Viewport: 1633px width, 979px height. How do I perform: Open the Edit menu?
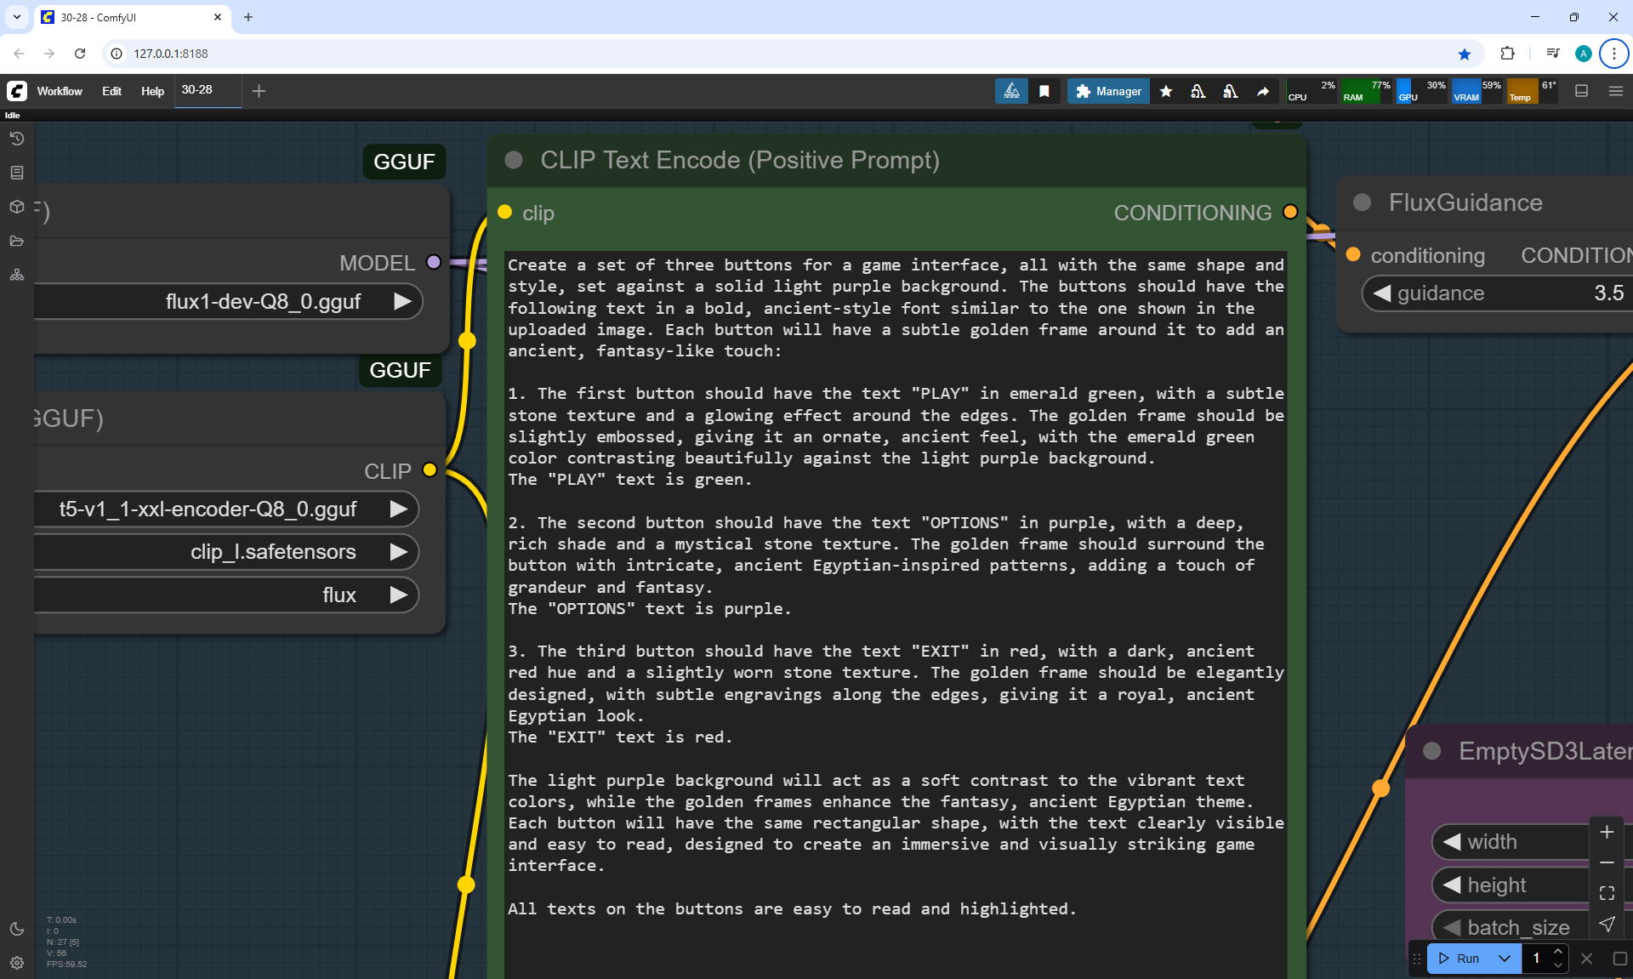(x=111, y=91)
